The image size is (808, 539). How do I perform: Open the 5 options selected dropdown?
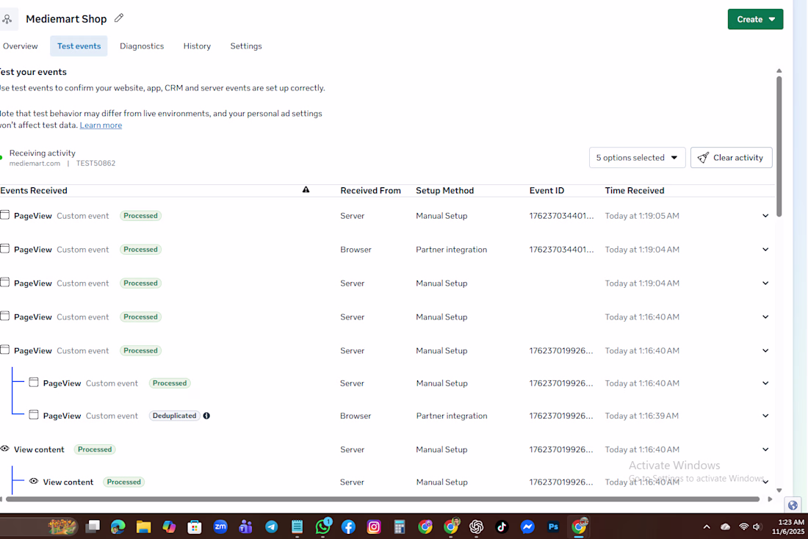pyautogui.click(x=637, y=158)
